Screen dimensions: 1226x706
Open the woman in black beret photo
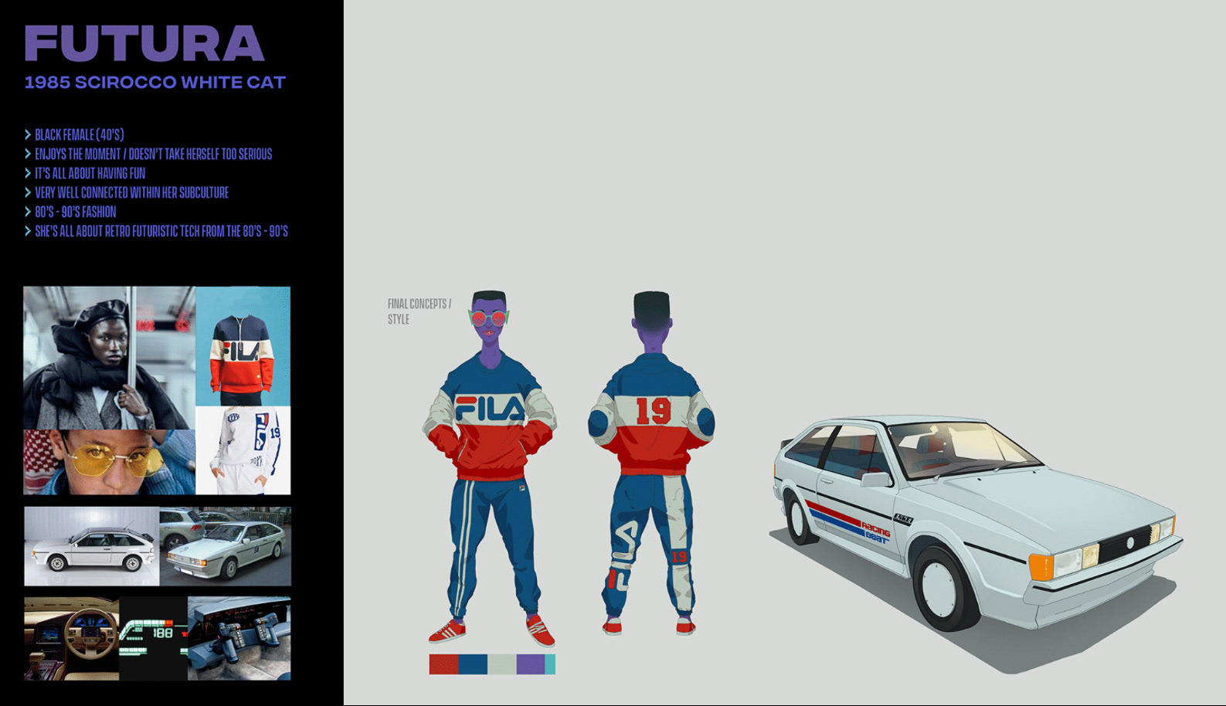pyautogui.click(x=109, y=358)
